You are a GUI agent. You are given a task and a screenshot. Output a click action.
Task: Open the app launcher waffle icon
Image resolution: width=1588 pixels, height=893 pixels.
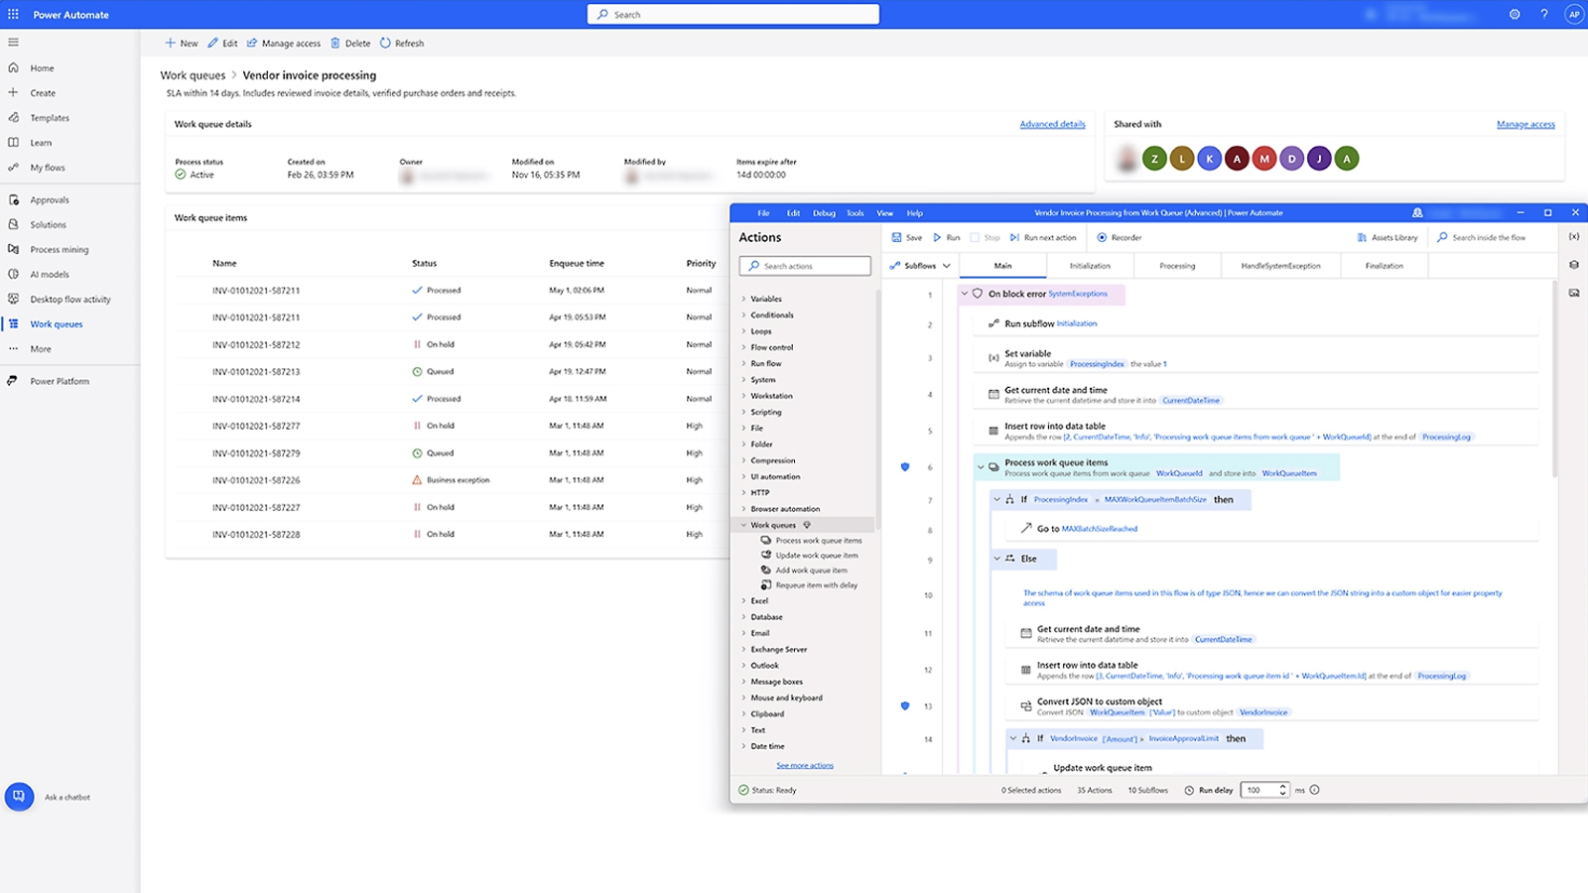[x=13, y=15]
